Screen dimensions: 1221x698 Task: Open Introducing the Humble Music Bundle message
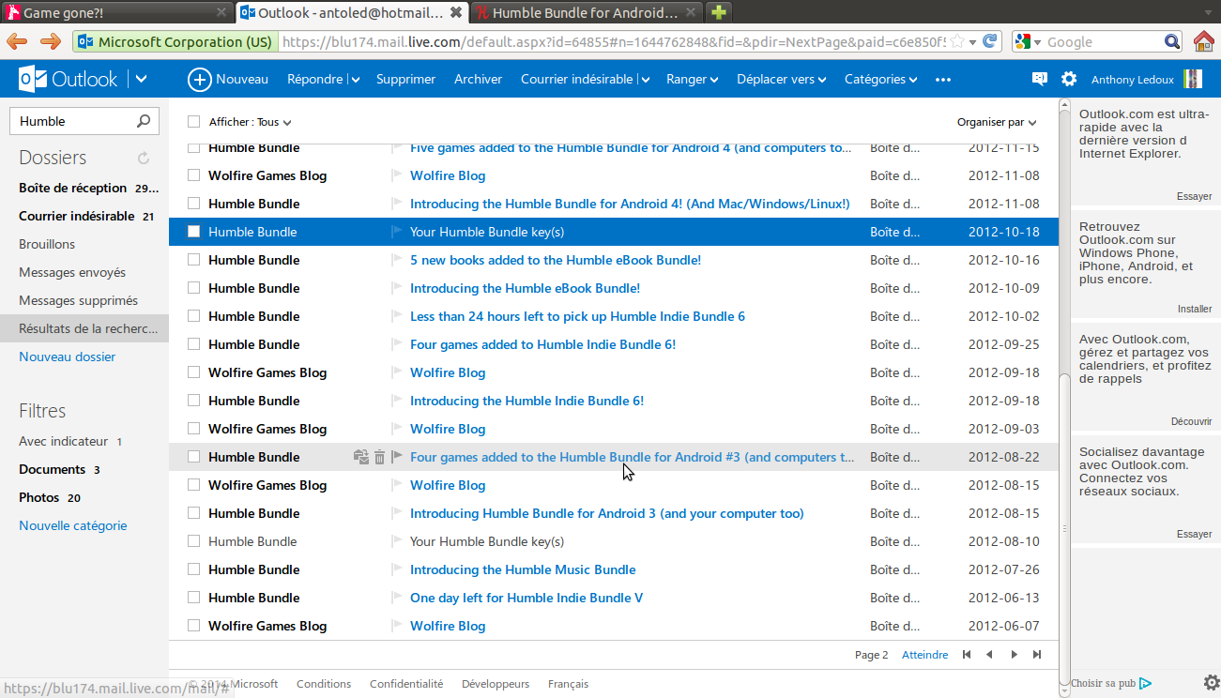(523, 569)
